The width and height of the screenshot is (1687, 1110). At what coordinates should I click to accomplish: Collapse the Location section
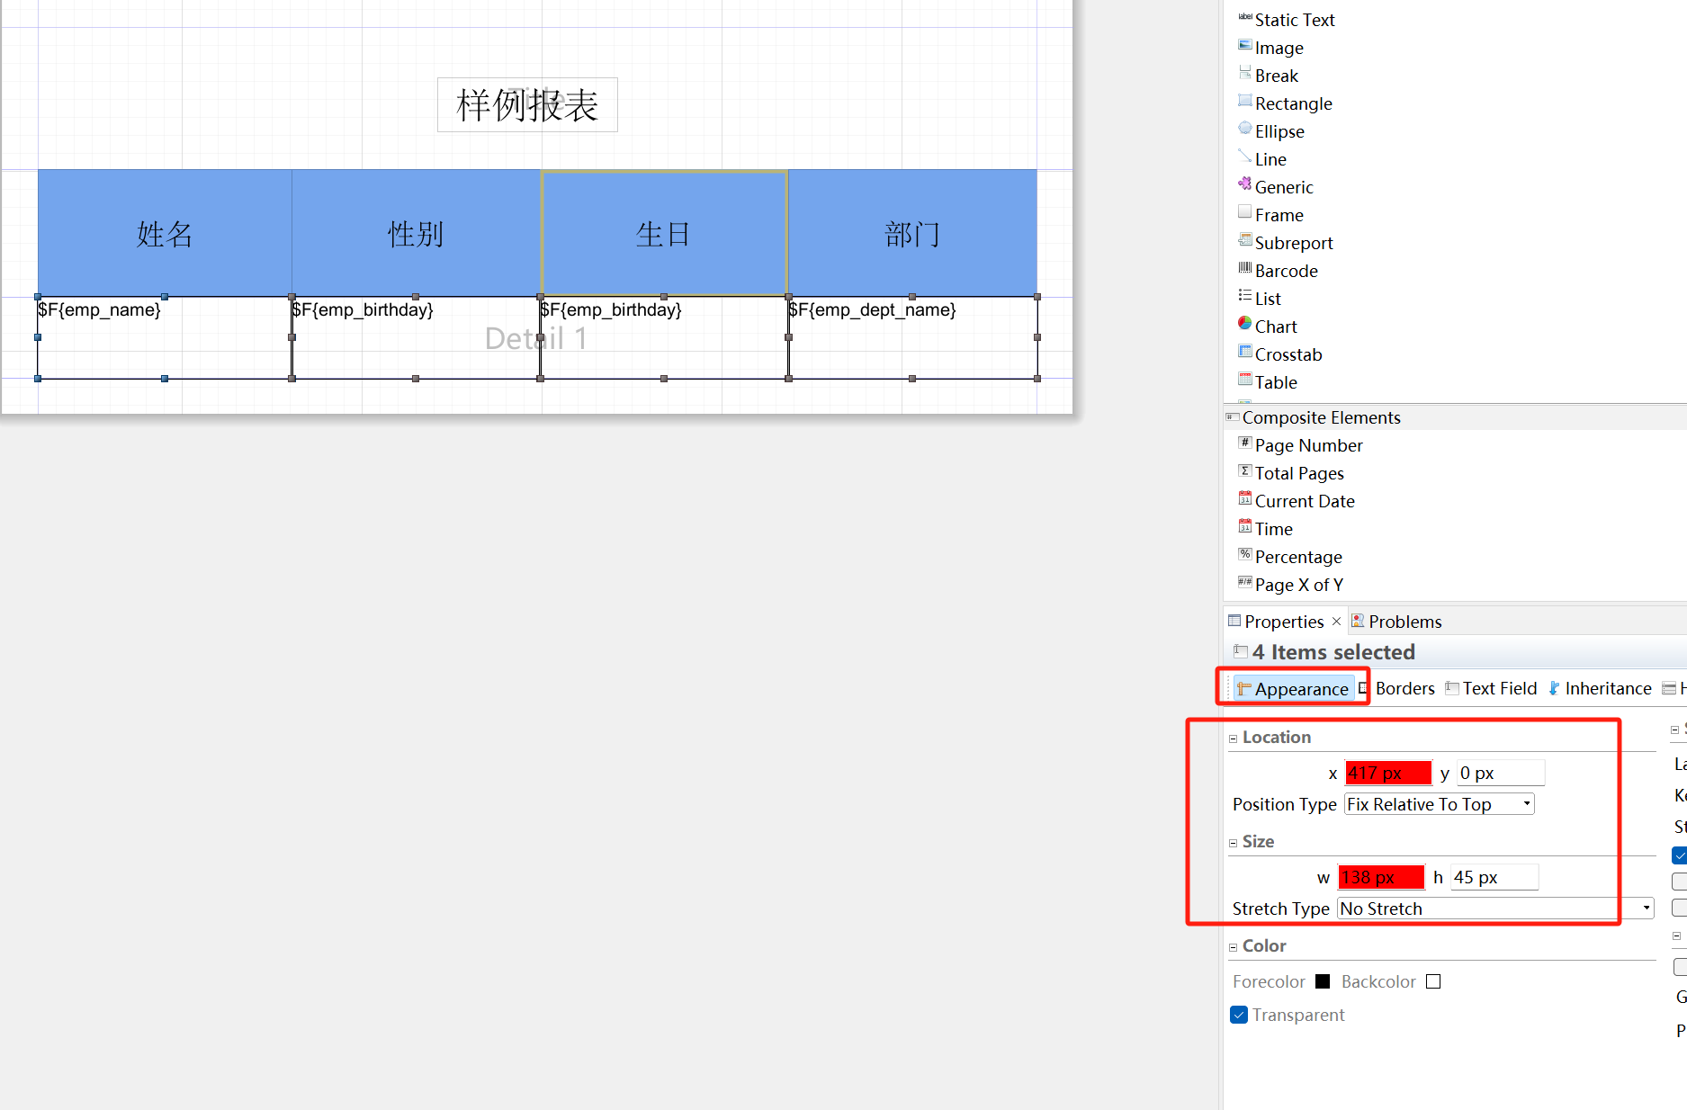[1234, 739]
